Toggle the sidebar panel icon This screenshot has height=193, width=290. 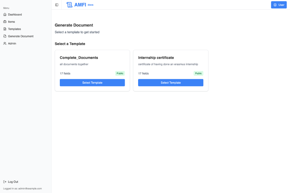tap(57, 5)
